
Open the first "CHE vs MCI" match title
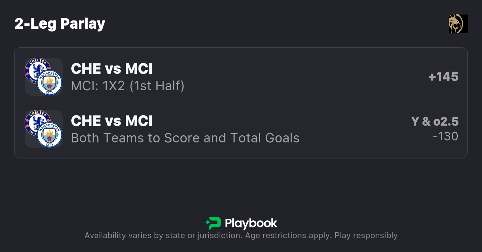point(112,69)
